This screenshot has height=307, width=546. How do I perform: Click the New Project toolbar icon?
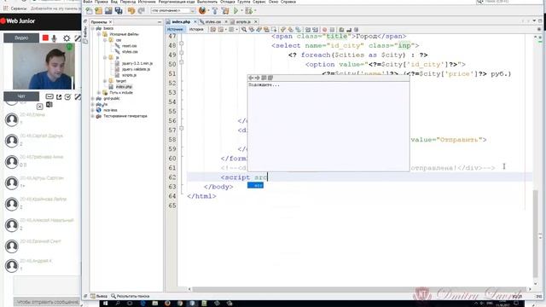tap(99, 11)
